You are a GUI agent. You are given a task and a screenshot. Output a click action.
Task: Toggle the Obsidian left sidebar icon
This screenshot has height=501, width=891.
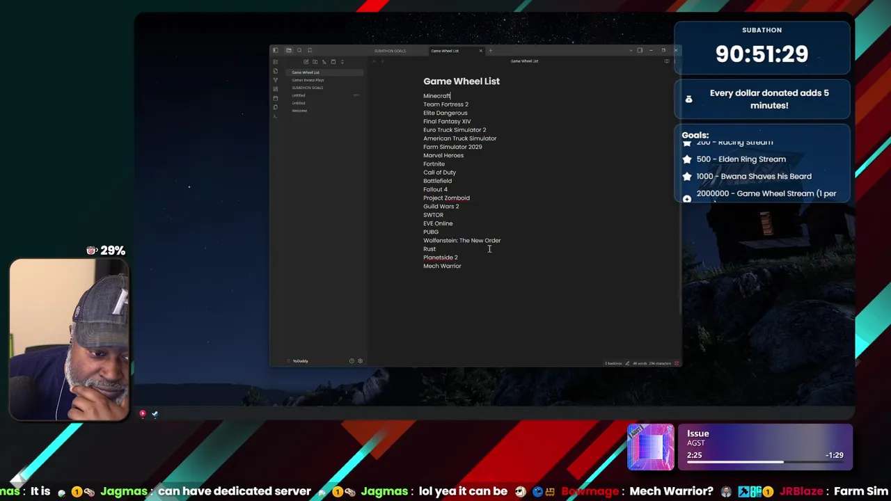(x=275, y=50)
